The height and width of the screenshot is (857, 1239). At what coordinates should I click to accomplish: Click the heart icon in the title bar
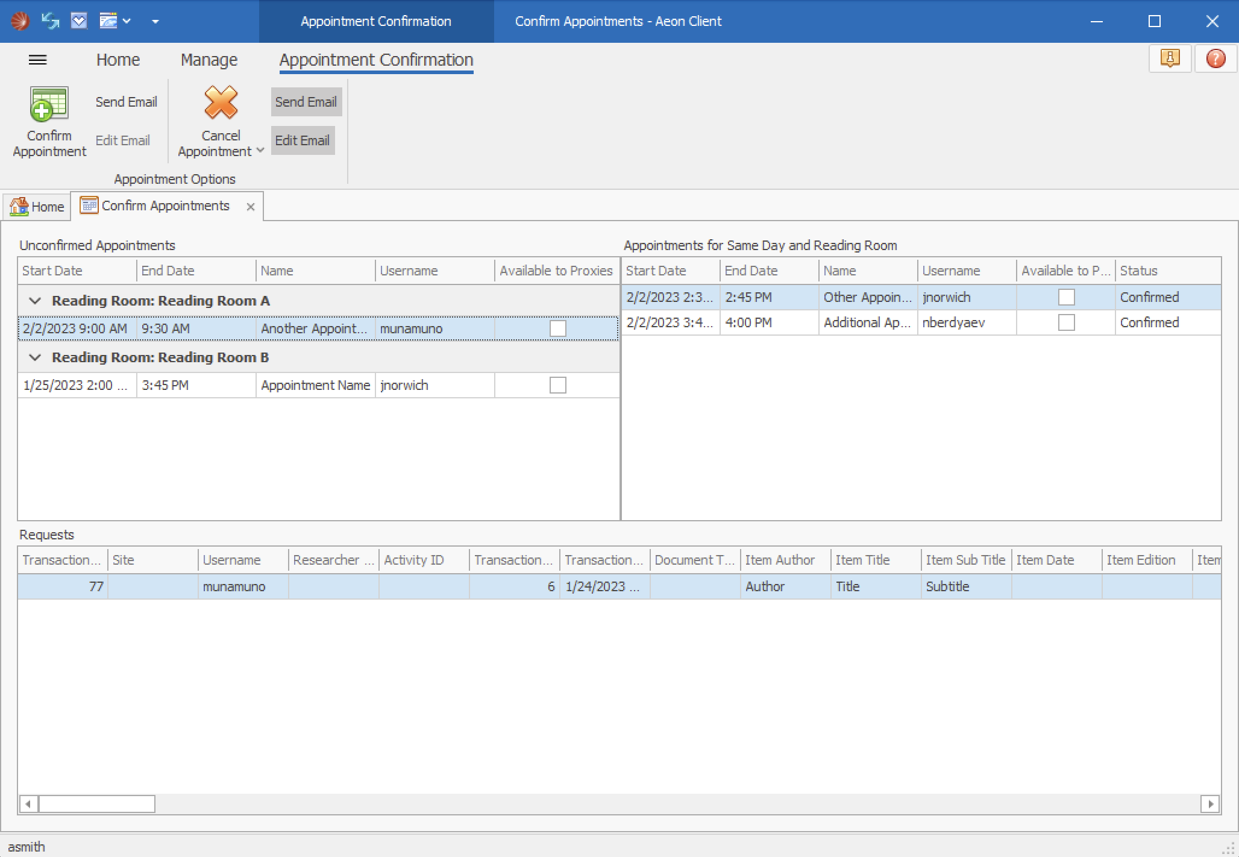coord(78,20)
